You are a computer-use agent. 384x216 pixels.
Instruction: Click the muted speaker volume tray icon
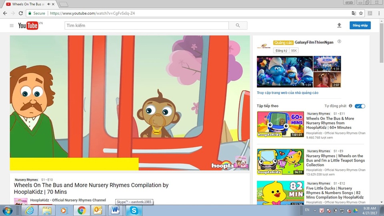pos(349,211)
